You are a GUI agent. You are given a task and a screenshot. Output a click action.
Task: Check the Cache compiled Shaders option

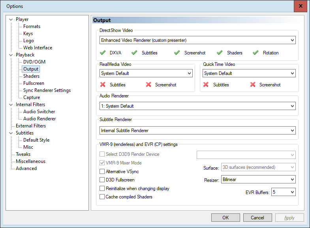pos(102,197)
